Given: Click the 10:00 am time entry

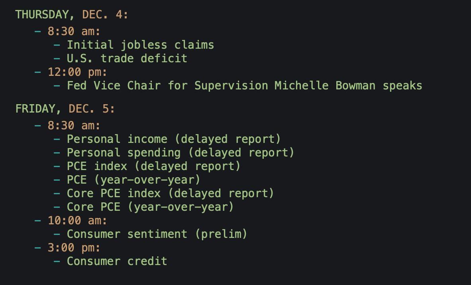Looking at the screenshot, I should pyautogui.click(x=77, y=220).
